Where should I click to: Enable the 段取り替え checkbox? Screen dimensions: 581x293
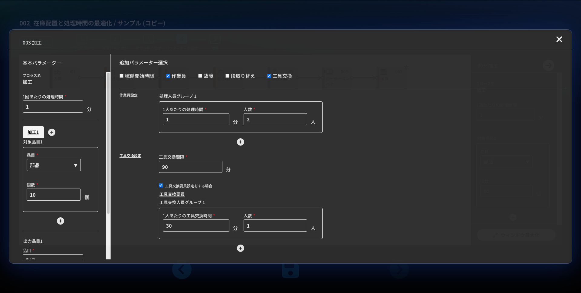227,76
